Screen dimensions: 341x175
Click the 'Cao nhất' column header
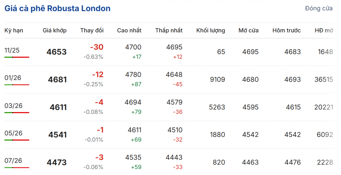pos(129,30)
